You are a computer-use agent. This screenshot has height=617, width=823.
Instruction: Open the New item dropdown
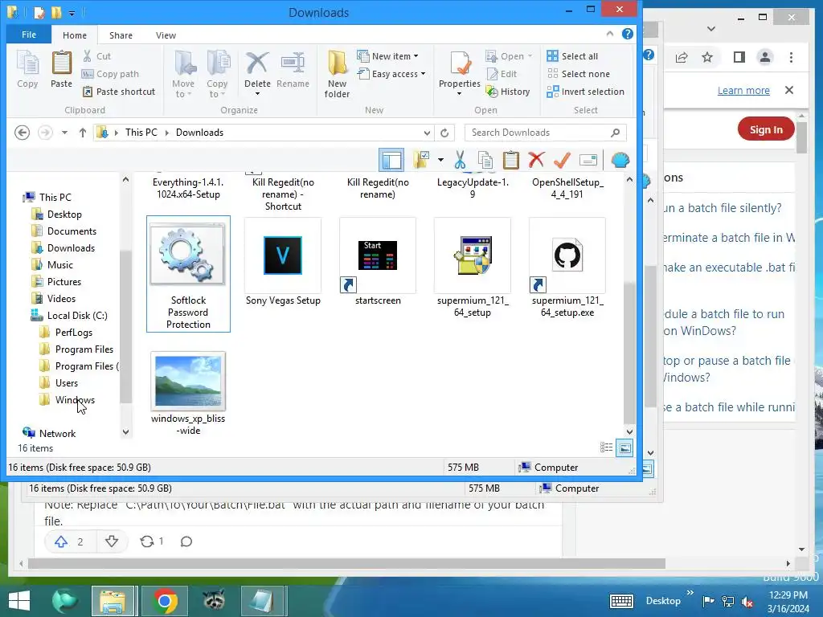click(387, 56)
